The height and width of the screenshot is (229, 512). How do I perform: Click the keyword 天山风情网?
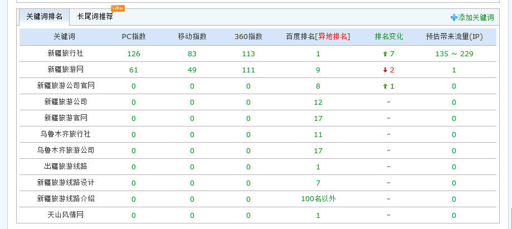[x=65, y=215]
